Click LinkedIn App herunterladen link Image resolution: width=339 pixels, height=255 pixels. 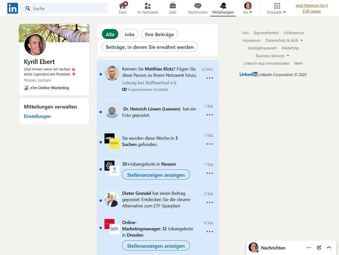point(266,63)
